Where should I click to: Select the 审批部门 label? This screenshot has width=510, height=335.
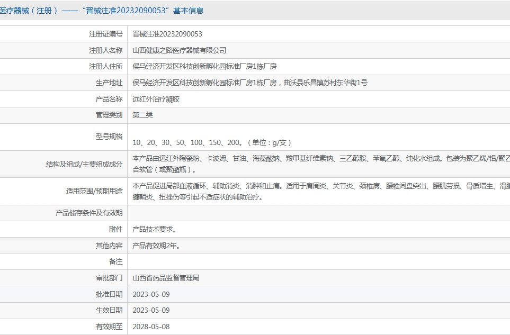click(x=109, y=278)
